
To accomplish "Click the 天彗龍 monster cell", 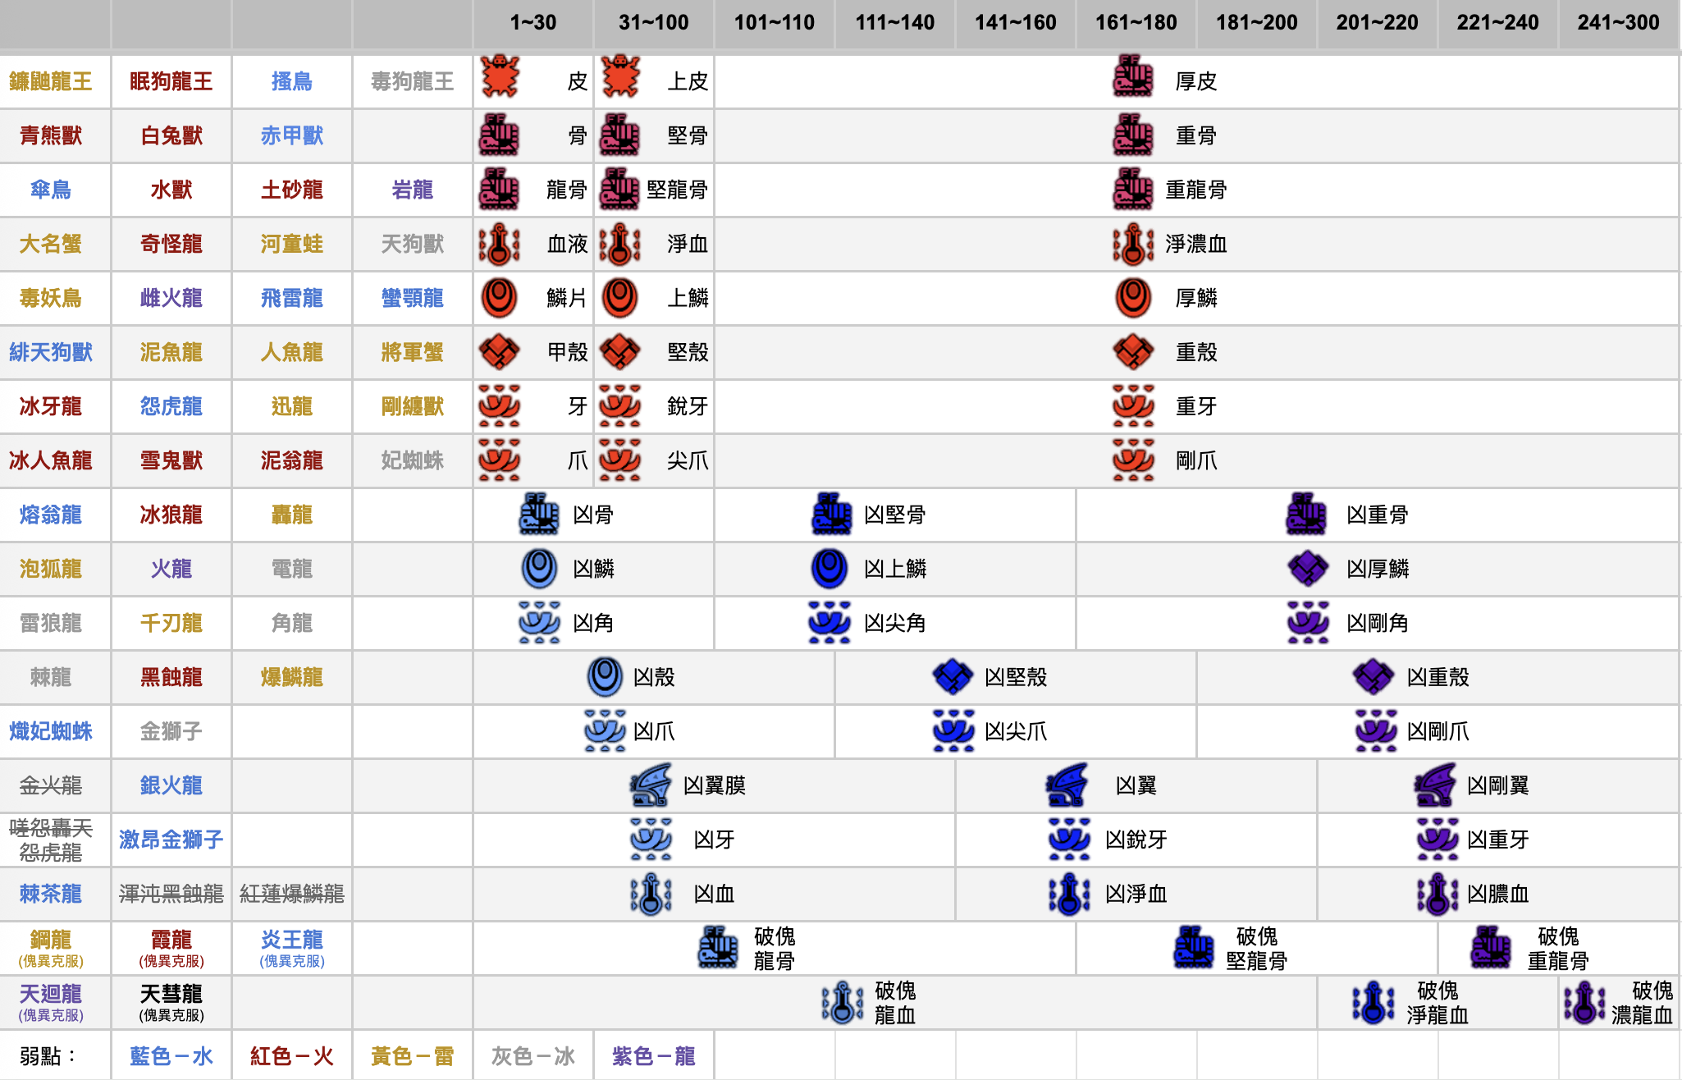I will tap(171, 1002).
